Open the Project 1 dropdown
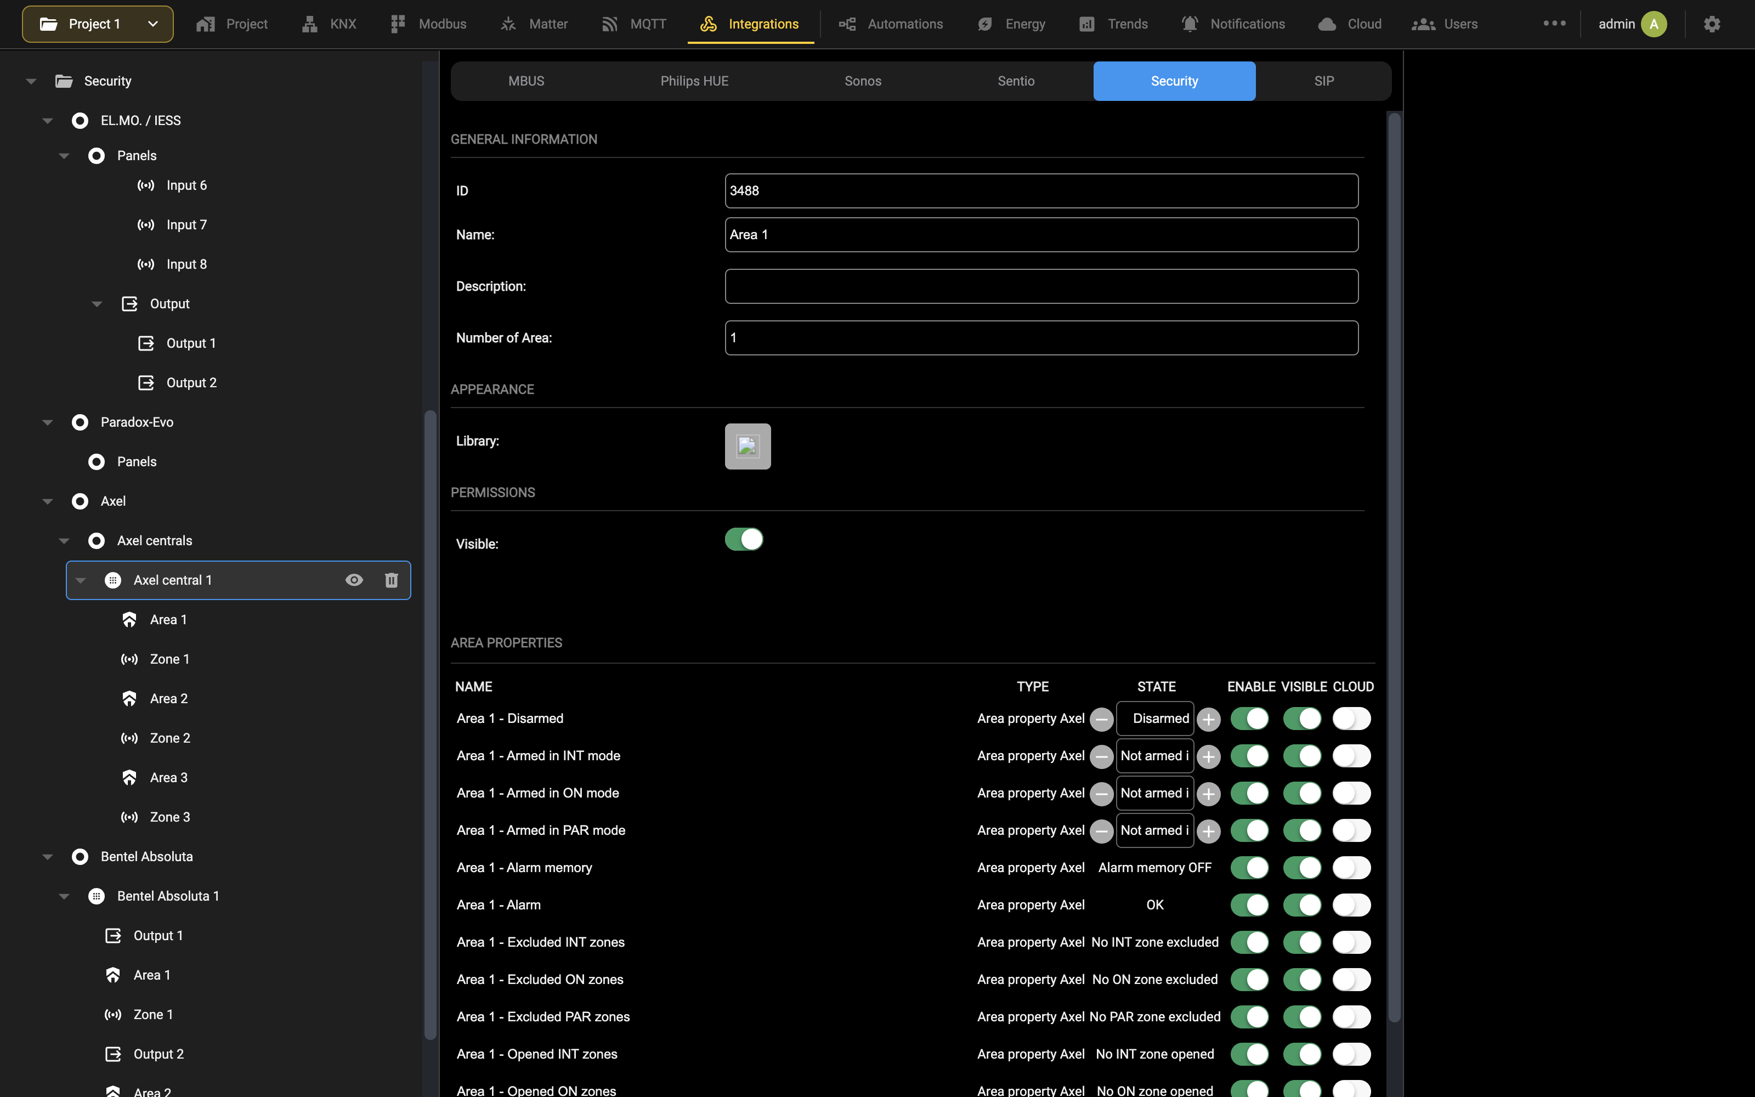Screen dimensions: 1755x1097 pos(98,24)
